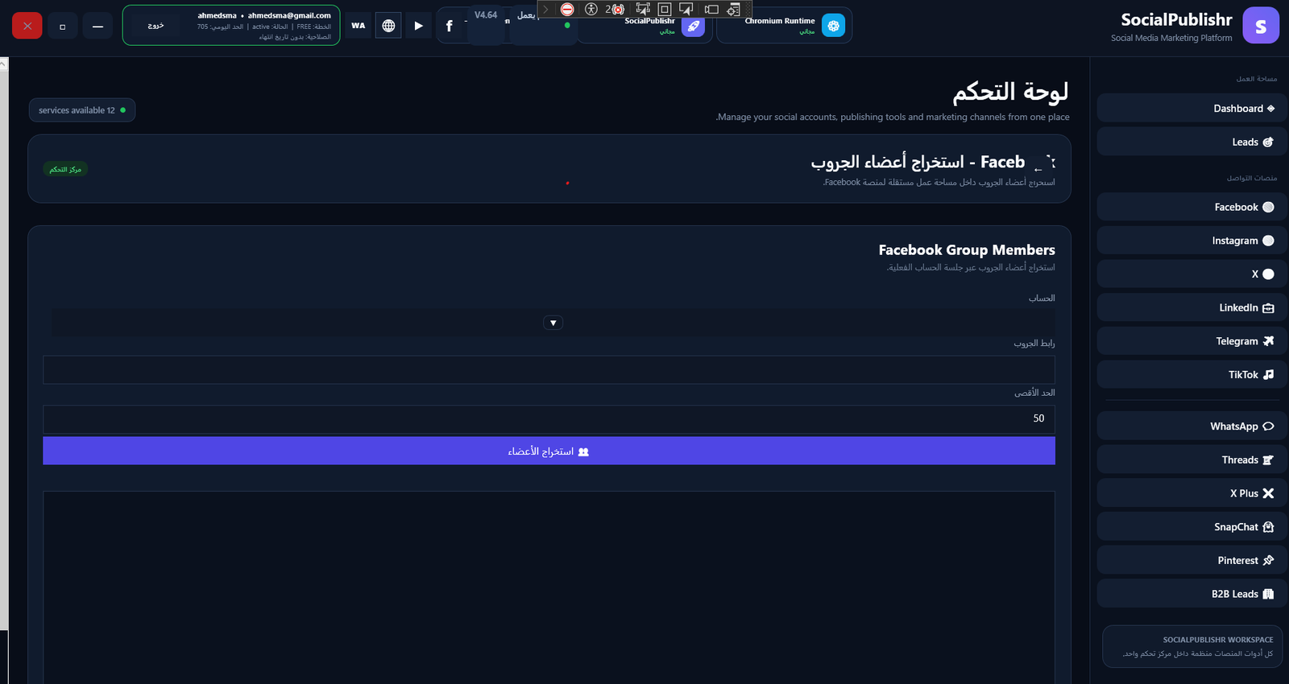Click the overlay toolbar settings gear icon
The width and height of the screenshot is (1289, 684).
tap(733, 9)
